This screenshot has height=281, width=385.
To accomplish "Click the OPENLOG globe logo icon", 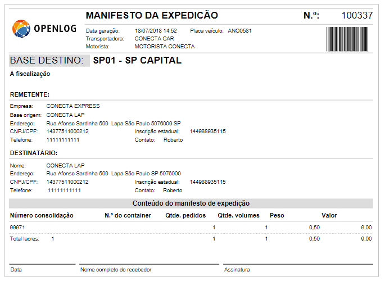I will [x=21, y=28].
